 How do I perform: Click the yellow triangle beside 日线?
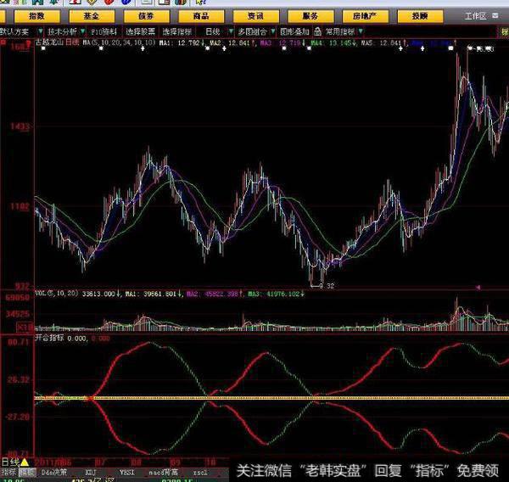25,462
